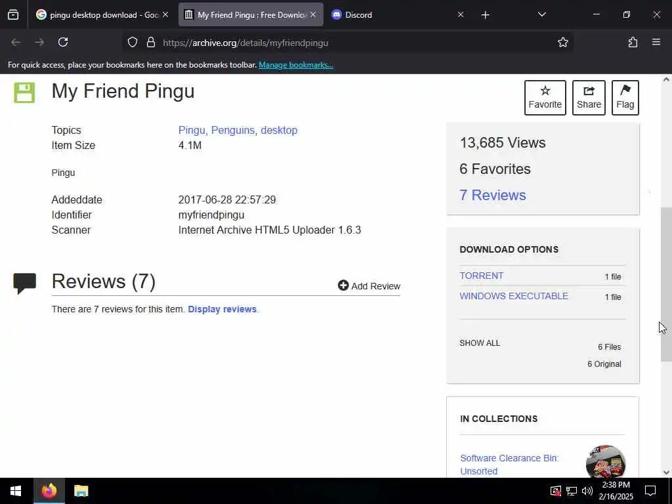Click the security alert tray icon
The height and width of the screenshot is (504, 672).
click(x=555, y=491)
